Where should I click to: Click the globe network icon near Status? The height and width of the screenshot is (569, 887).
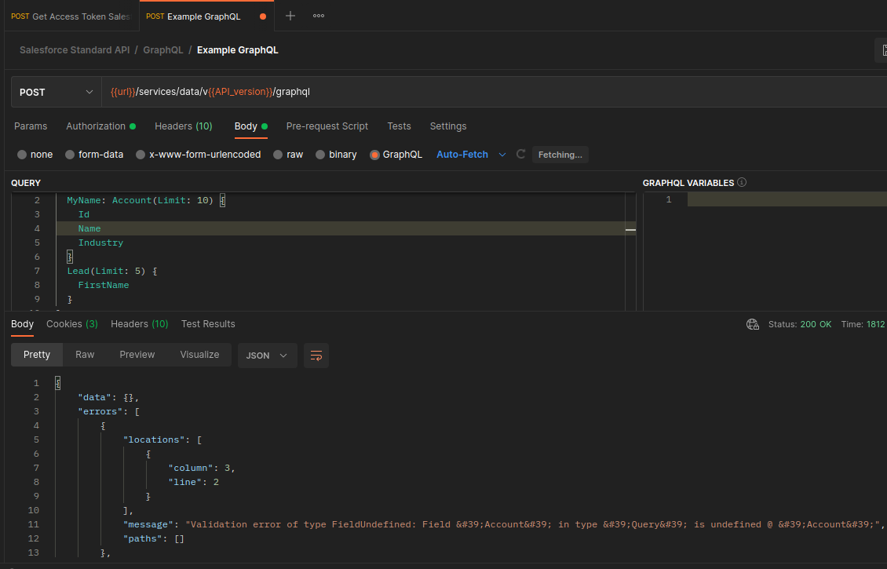point(753,324)
